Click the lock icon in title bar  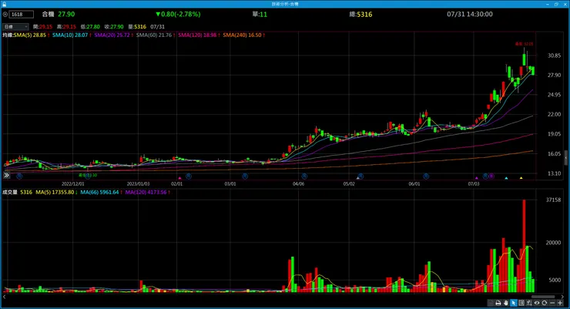(4, 4)
